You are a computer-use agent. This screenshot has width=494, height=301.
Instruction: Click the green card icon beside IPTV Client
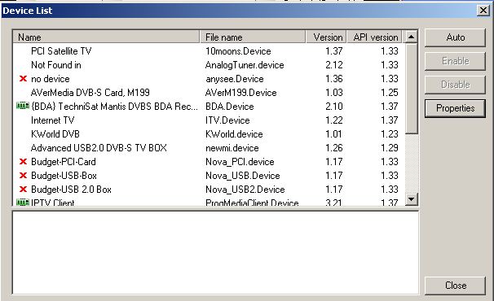coord(22,203)
